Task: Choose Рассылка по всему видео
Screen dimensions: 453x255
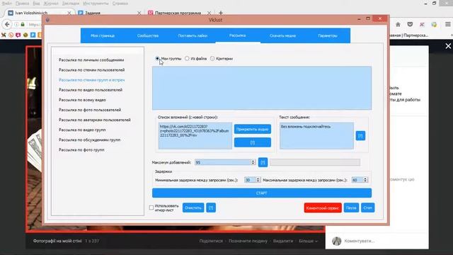Action: click(82, 100)
